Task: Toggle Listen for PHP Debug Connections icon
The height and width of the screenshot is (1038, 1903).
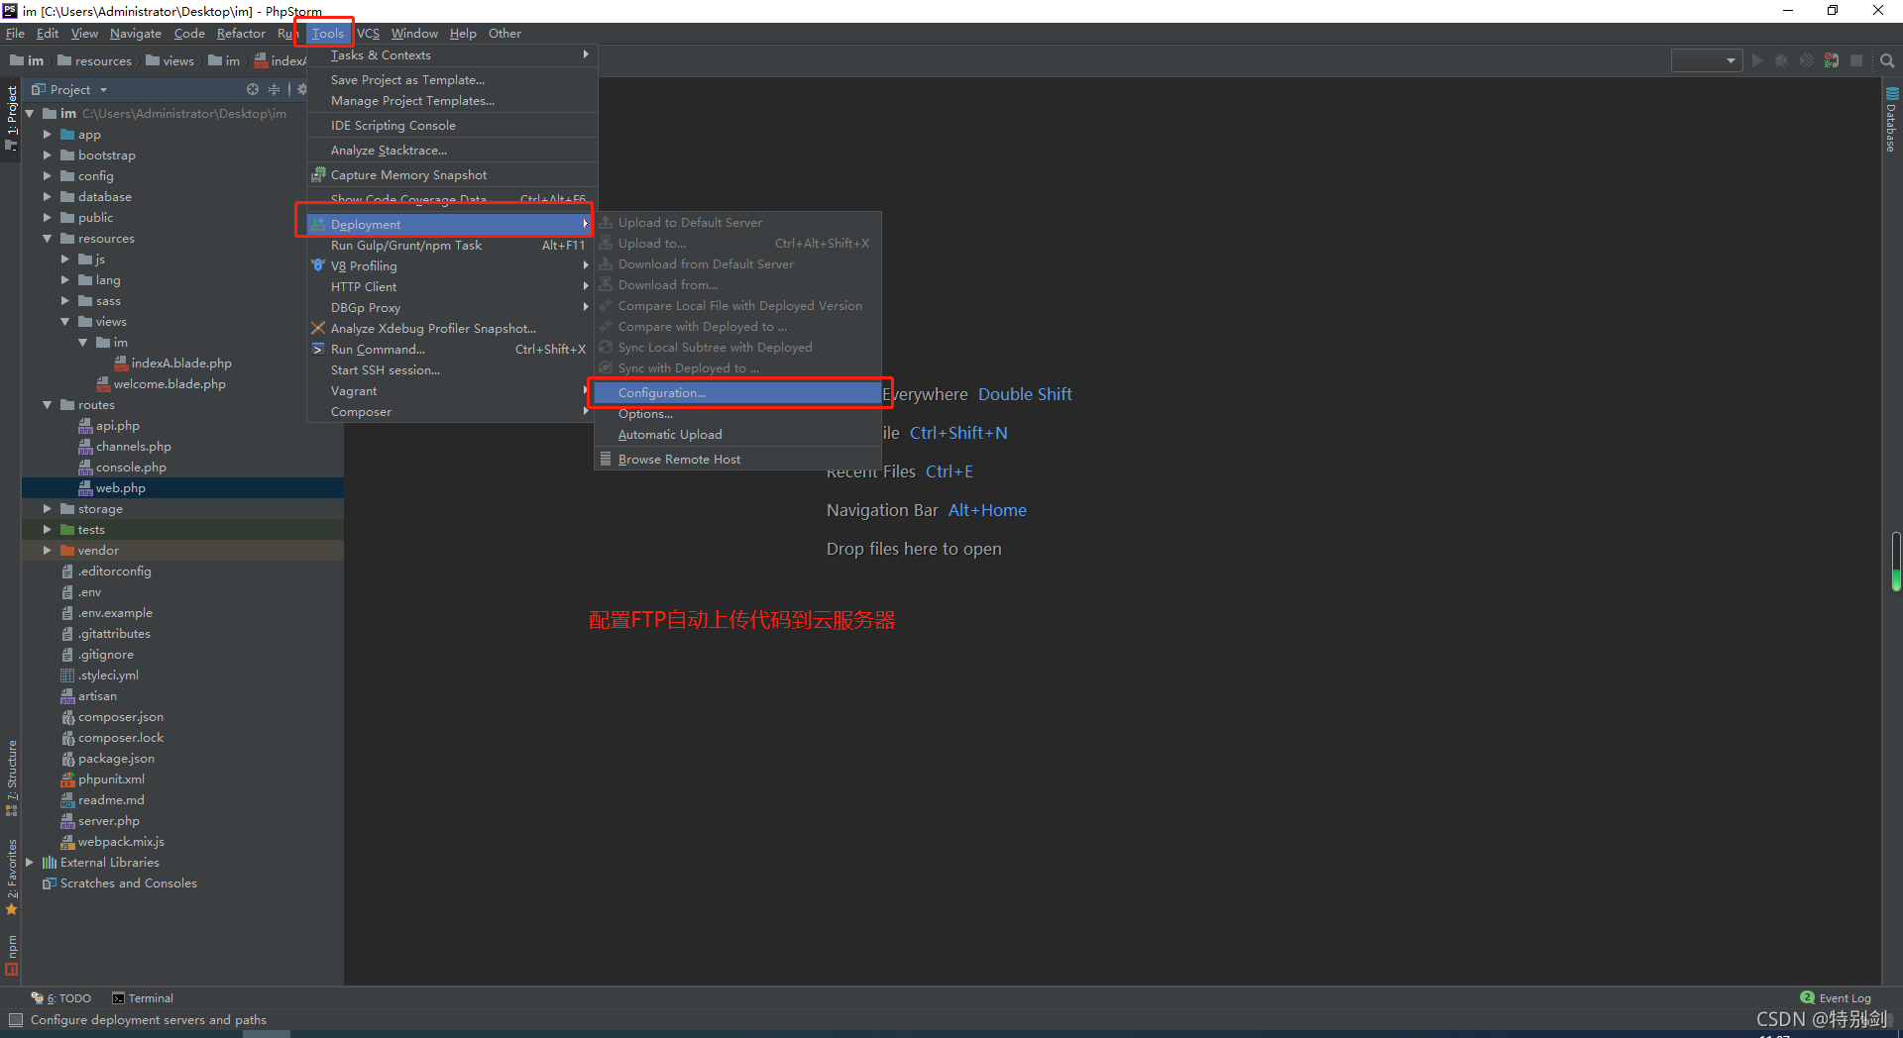Action: [x=1832, y=60]
